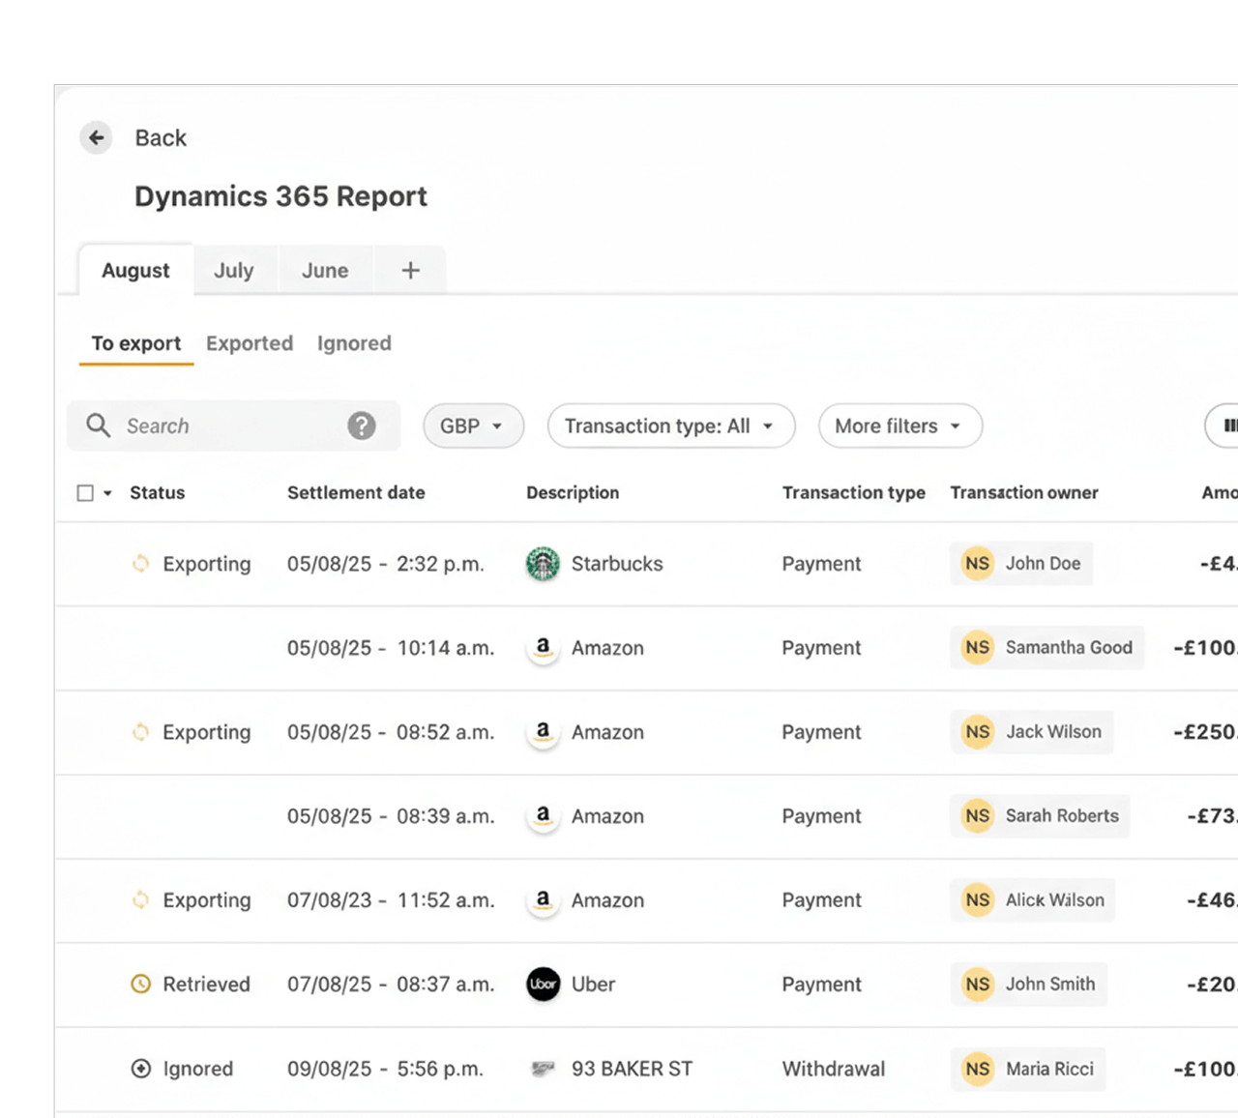Click the John Doe owner badge
This screenshot has height=1118, width=1238.
coord(1021,564)
